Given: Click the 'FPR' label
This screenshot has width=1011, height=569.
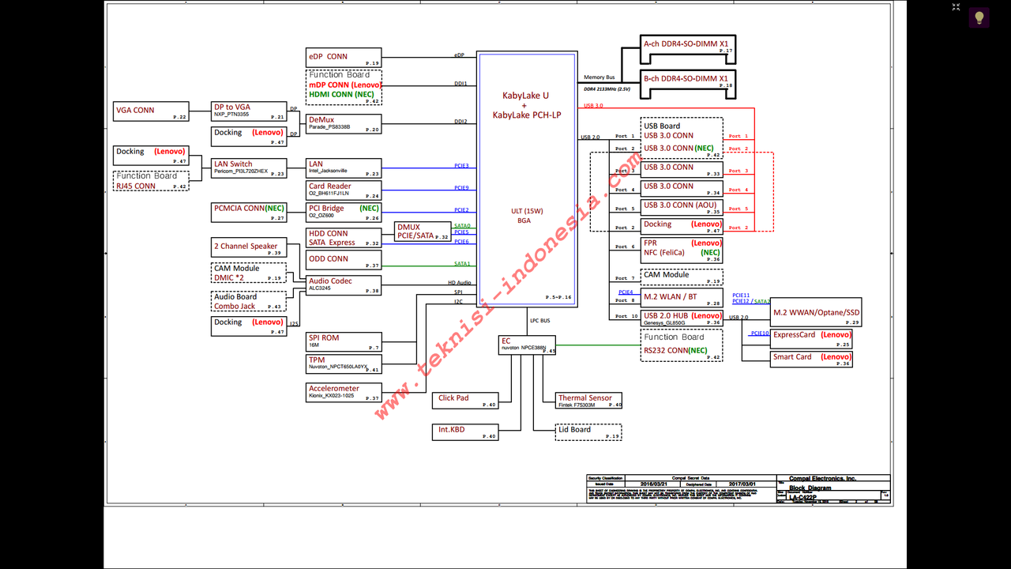Looking at the screenshot, I should click(x=650, y=243).
